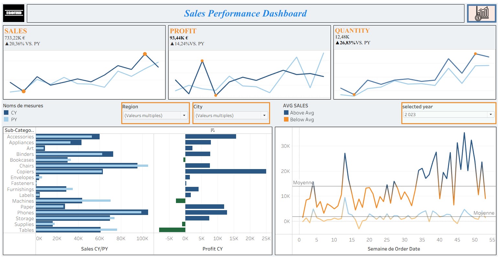Viewport: 500px width, 257px height.
Task: Click the Noms de mesures legend title
Action: tap(23, 106)
